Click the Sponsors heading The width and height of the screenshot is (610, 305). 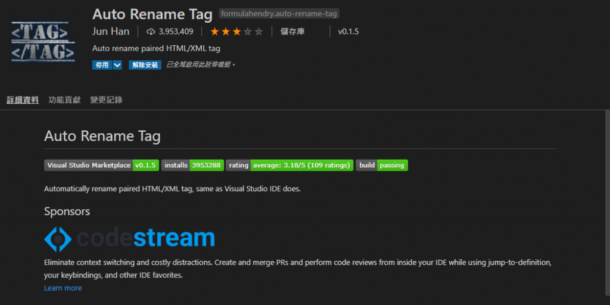(67, 211)
